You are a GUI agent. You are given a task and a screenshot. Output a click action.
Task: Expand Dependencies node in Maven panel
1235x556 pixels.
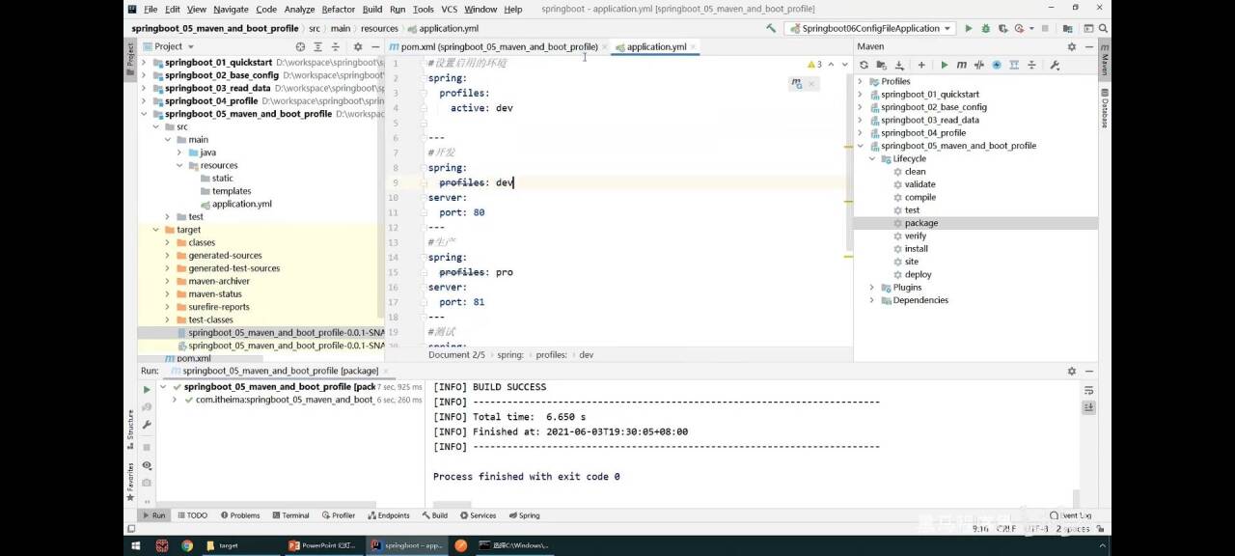coord(872,300)
